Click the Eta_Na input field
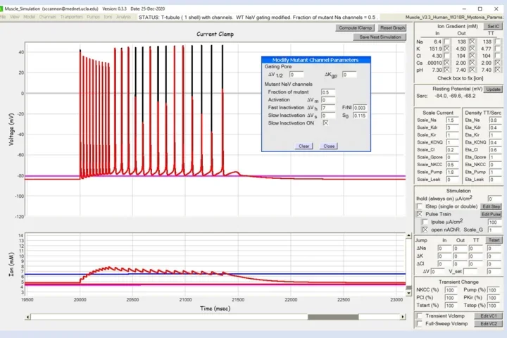 tap(495, 120)
